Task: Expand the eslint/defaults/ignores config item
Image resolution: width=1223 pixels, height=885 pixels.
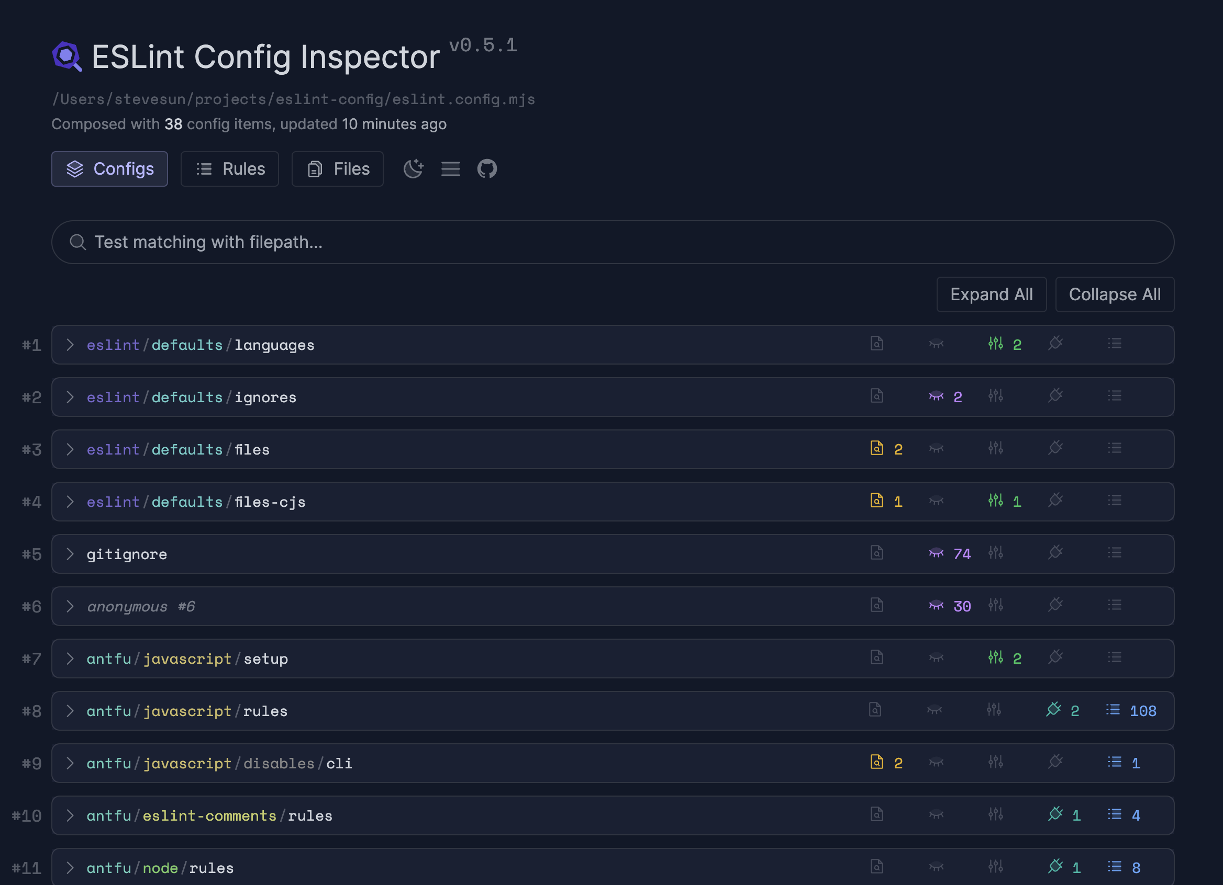Action: [x=70, y=397]
